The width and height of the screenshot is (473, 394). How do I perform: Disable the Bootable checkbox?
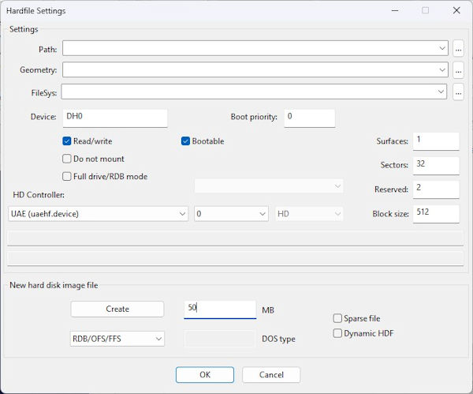click(x=186, y=141)
